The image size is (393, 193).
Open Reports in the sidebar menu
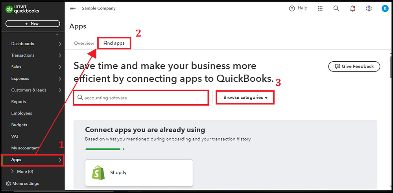pyautogui.click(x=18, y=102)
